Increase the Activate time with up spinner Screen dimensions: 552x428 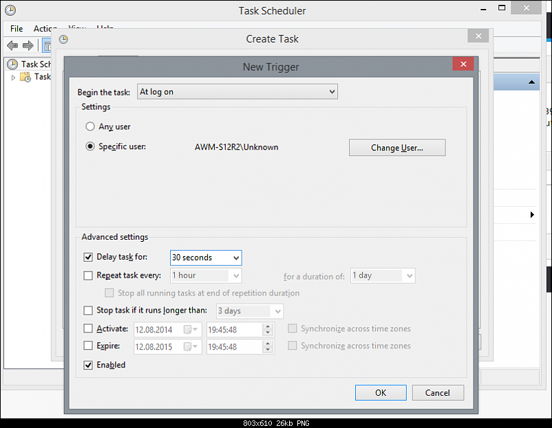coord(268,326)
